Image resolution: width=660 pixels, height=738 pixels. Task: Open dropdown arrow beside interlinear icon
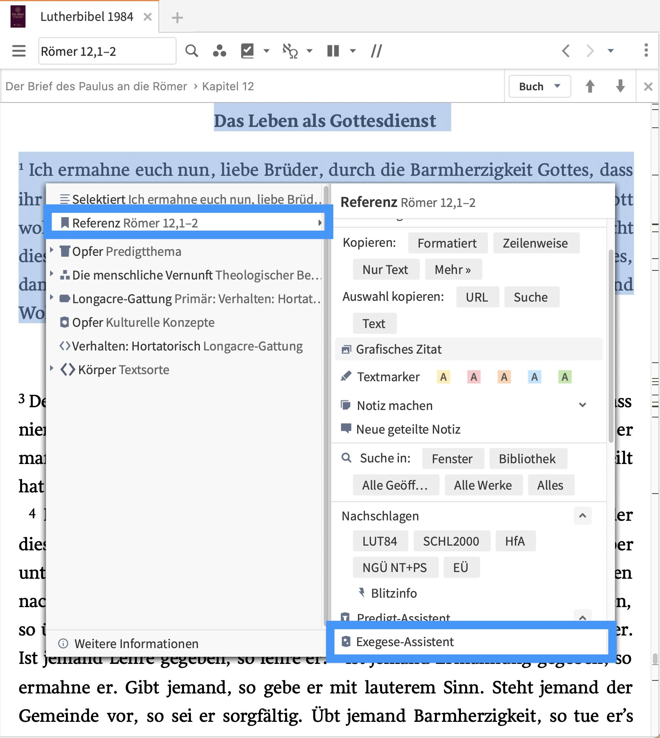pos(309,51)
